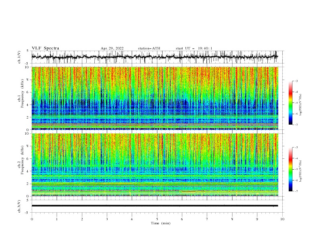318x246 pixels.
Task: Click the "VLF Spectra" plot title
Action: pyautogui.click(x=45, y=48)
